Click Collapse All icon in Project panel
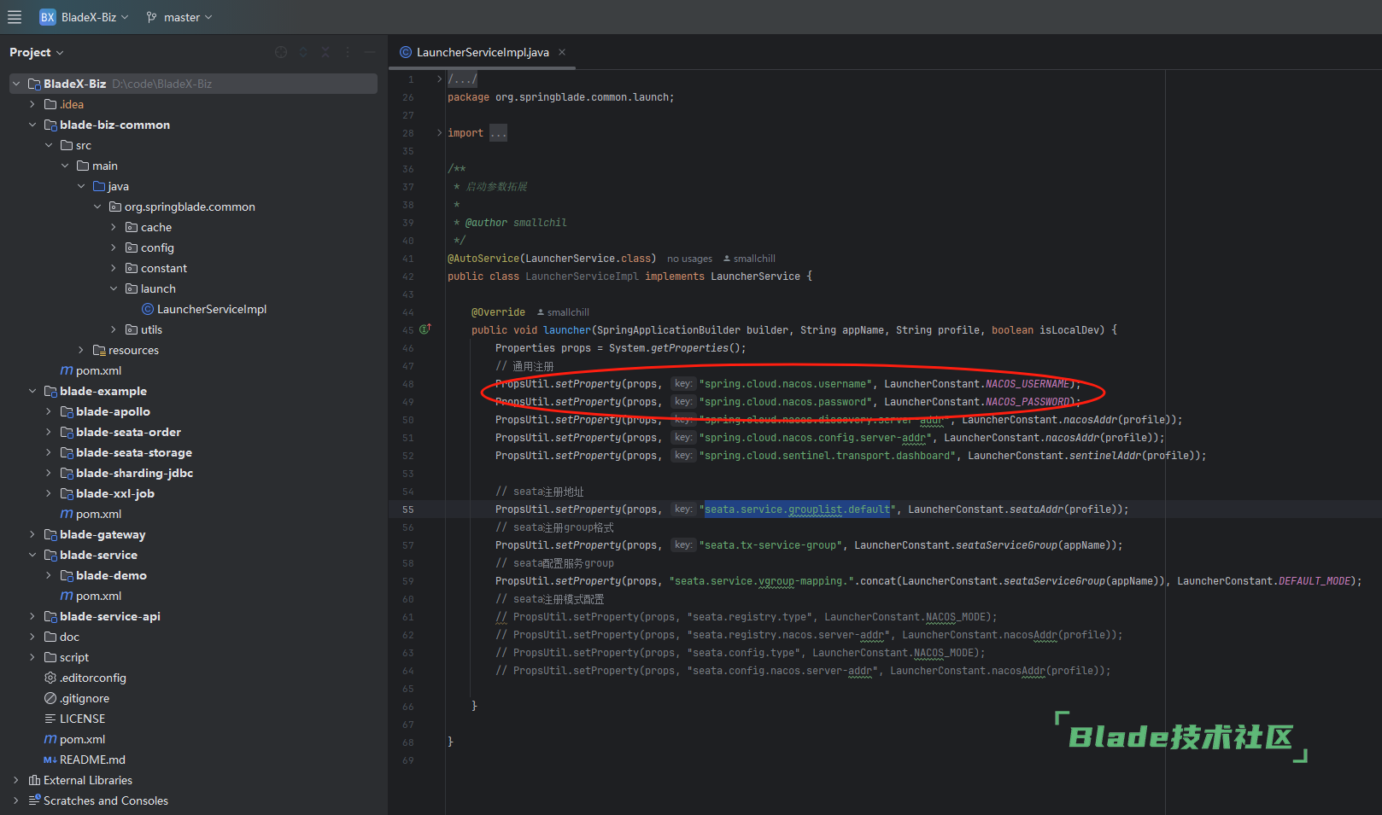Image resolution: width=1382 pixels, height=815 pixels. click(325, 52)
